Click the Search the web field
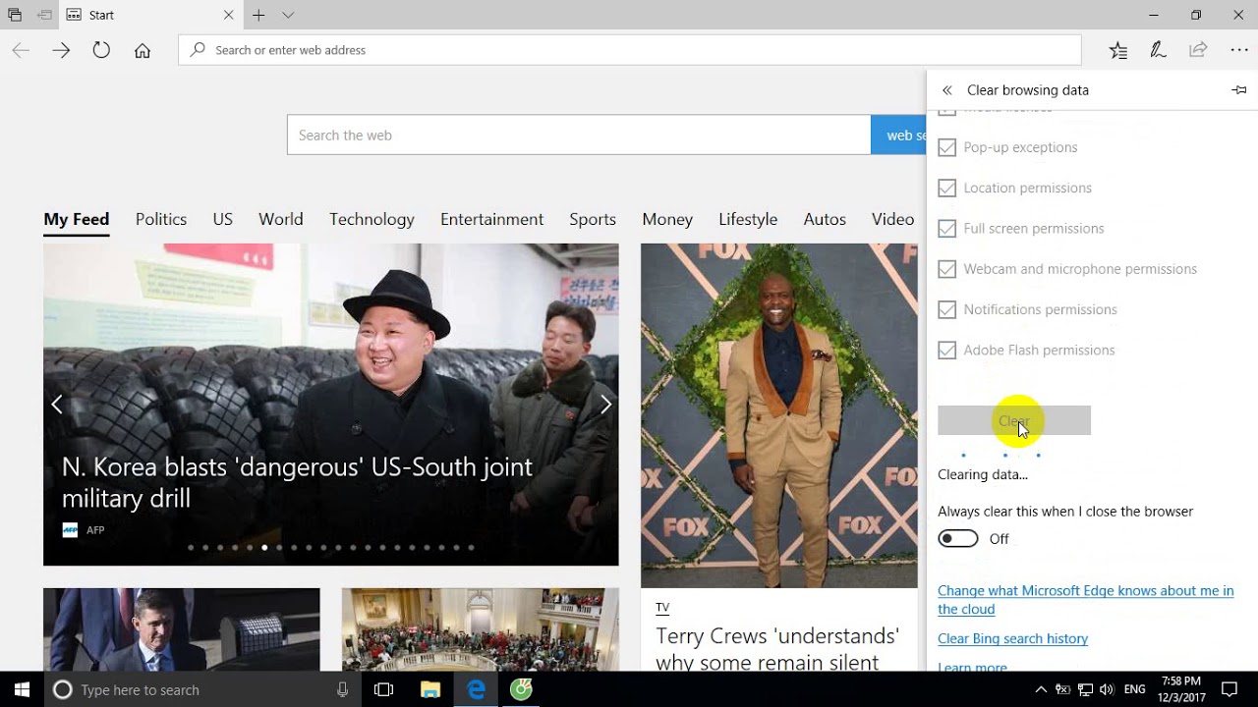The width and height of the screenshot is (1258, 707). (579, 135)
